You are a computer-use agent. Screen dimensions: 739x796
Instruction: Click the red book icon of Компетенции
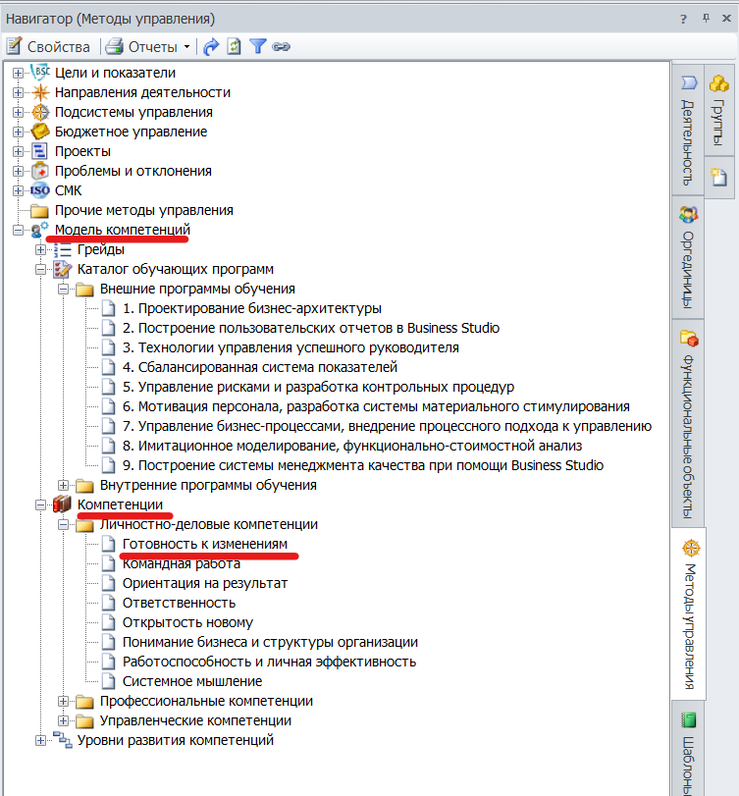(x=63, y=504)
